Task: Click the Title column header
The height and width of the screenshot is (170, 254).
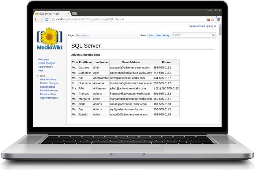Action: pos(75,62)
